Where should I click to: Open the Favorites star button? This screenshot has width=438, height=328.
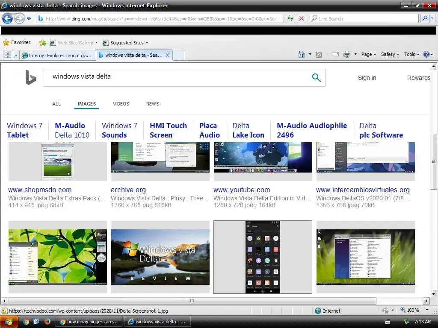[17, 42]
